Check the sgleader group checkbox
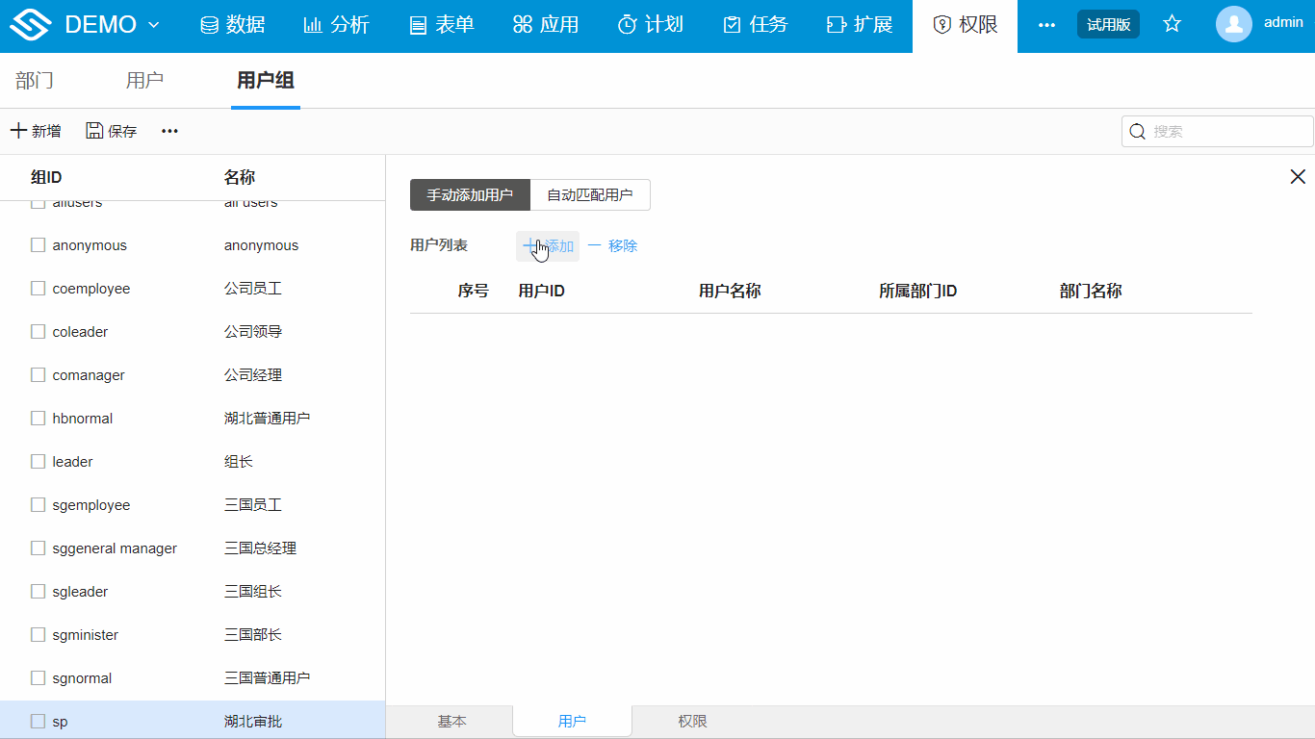 38,591
